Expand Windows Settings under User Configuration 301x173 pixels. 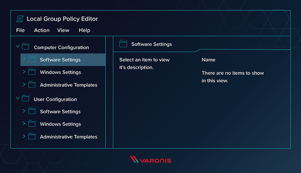[x=24, y=124]
